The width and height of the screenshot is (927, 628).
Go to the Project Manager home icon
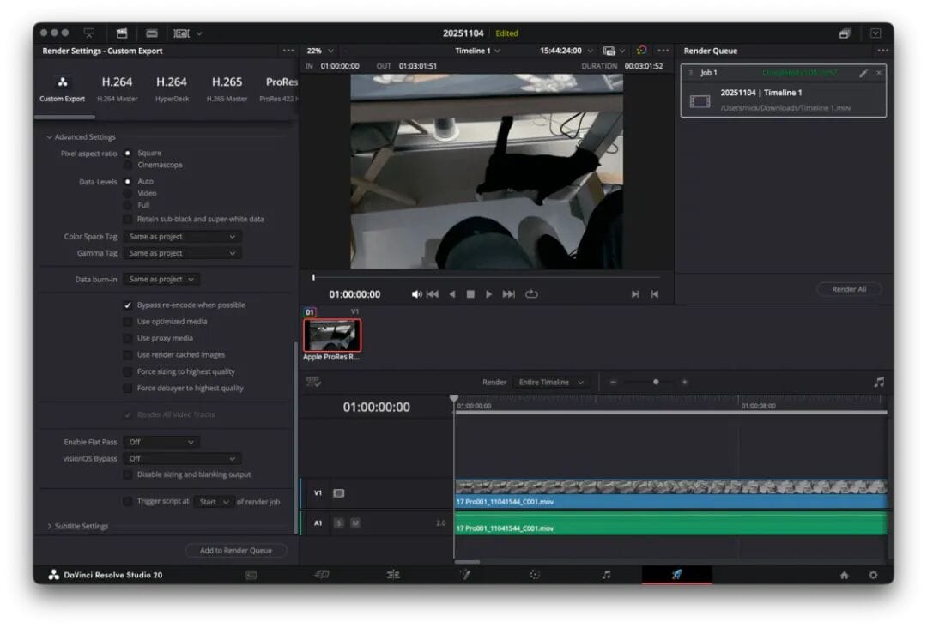pyautogui.click(x=845, y=576)
